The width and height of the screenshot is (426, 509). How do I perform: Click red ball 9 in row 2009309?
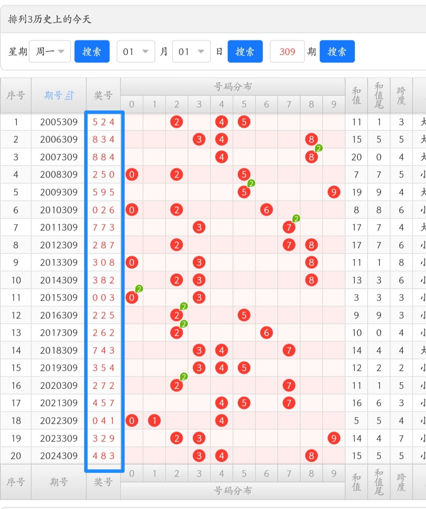point(334,192)
